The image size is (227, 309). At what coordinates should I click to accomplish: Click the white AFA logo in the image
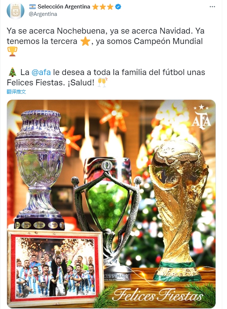(x=201, y=117)
